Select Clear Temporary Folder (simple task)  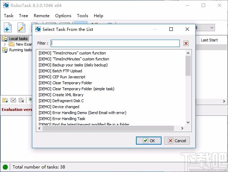pos(77,89)
